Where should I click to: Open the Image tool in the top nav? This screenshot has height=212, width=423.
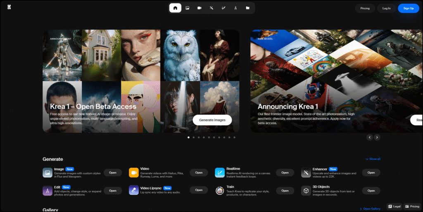187,8
